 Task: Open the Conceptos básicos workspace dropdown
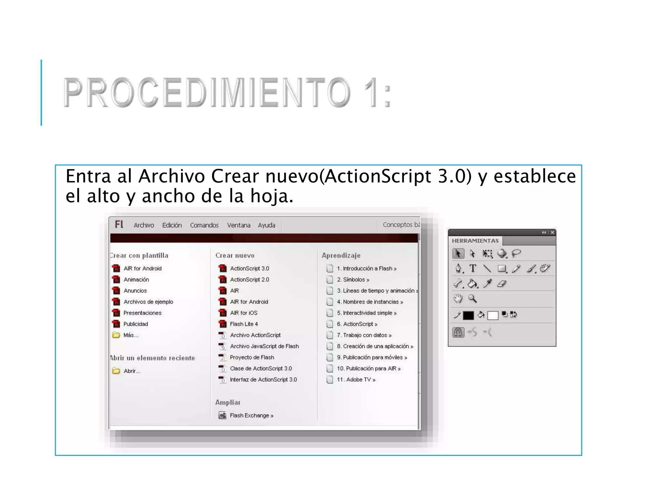click(401, 225)
